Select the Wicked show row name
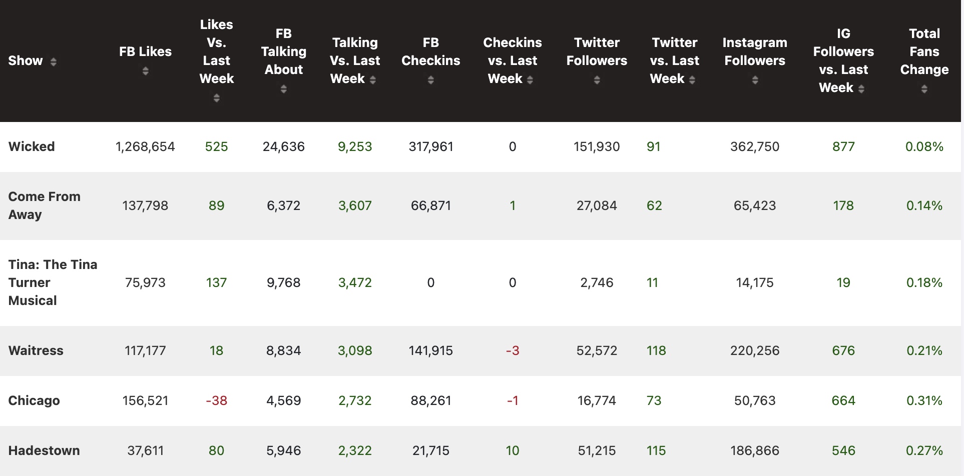 32,146
